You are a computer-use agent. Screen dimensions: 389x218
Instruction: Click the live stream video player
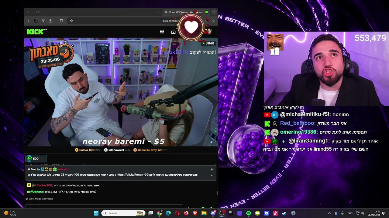(x=121, y=92)
